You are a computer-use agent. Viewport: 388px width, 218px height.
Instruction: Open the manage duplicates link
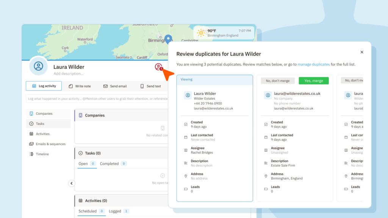click(313, 64)
